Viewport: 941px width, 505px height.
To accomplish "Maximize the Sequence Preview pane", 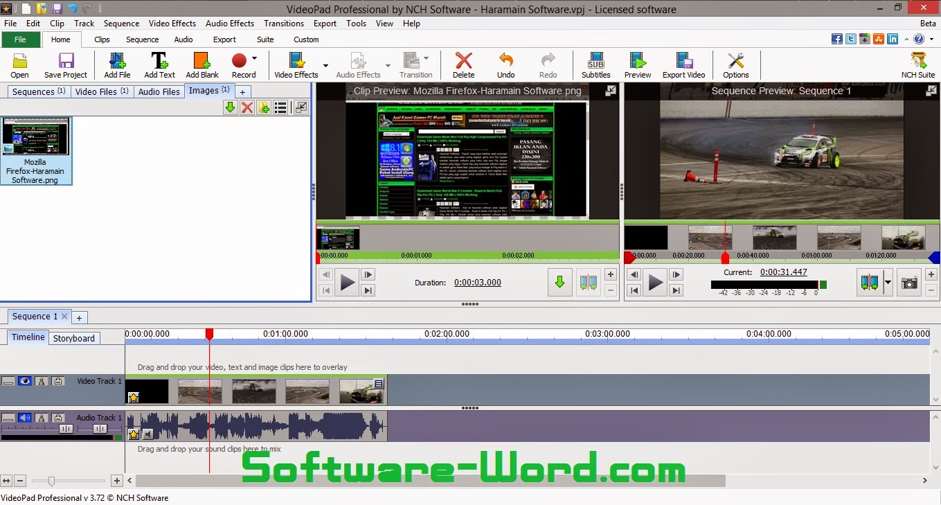I will [931, 90].
